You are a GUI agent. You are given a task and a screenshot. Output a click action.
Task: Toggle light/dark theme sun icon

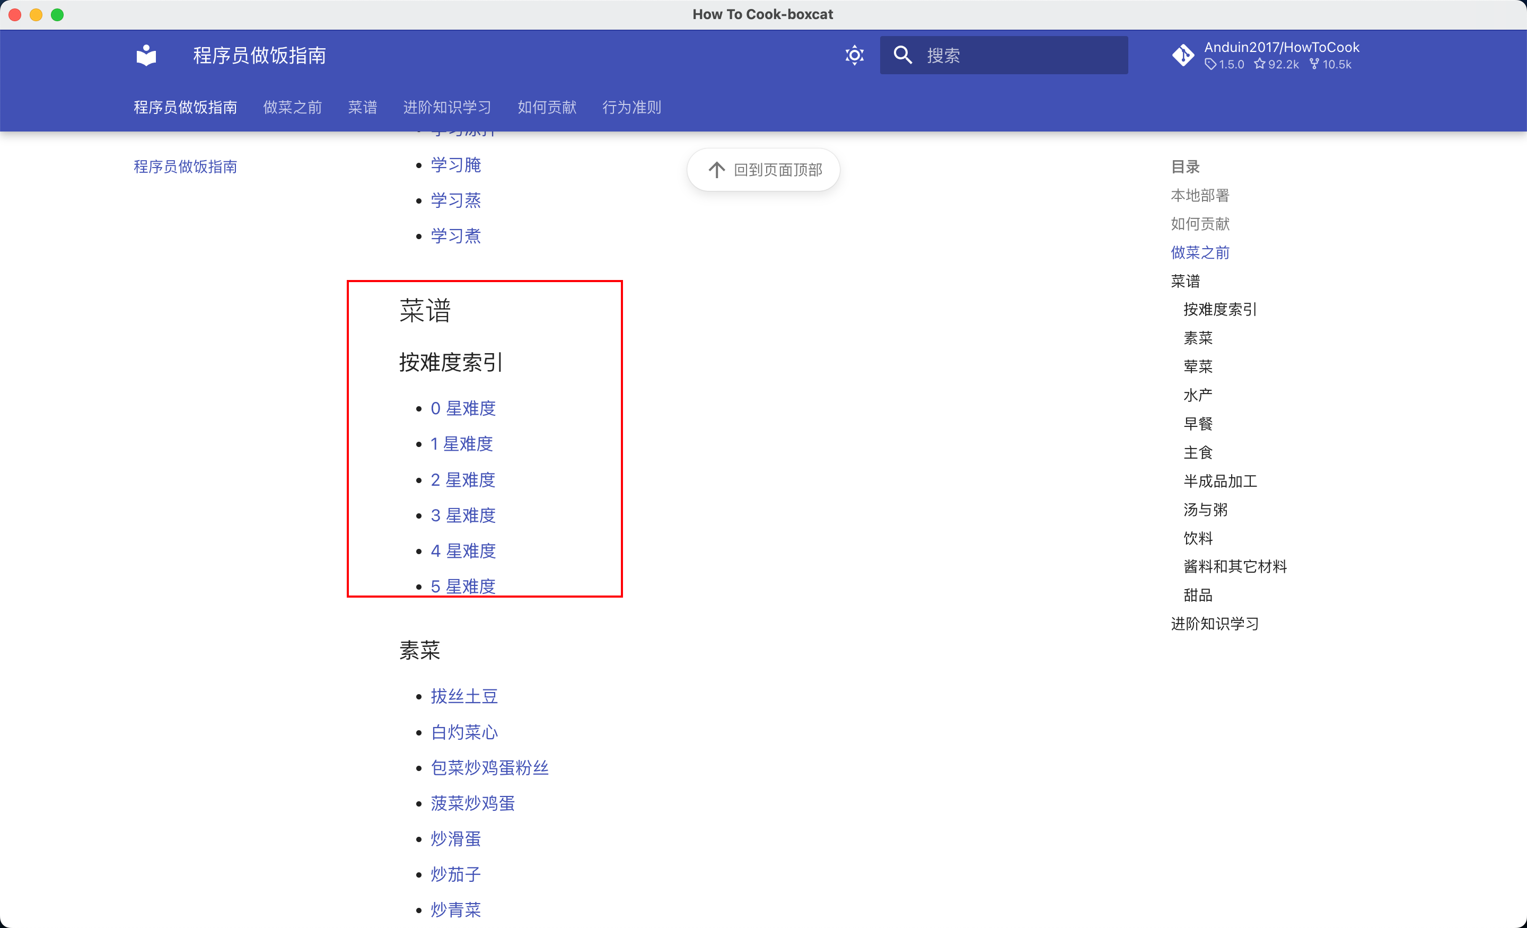854,55
